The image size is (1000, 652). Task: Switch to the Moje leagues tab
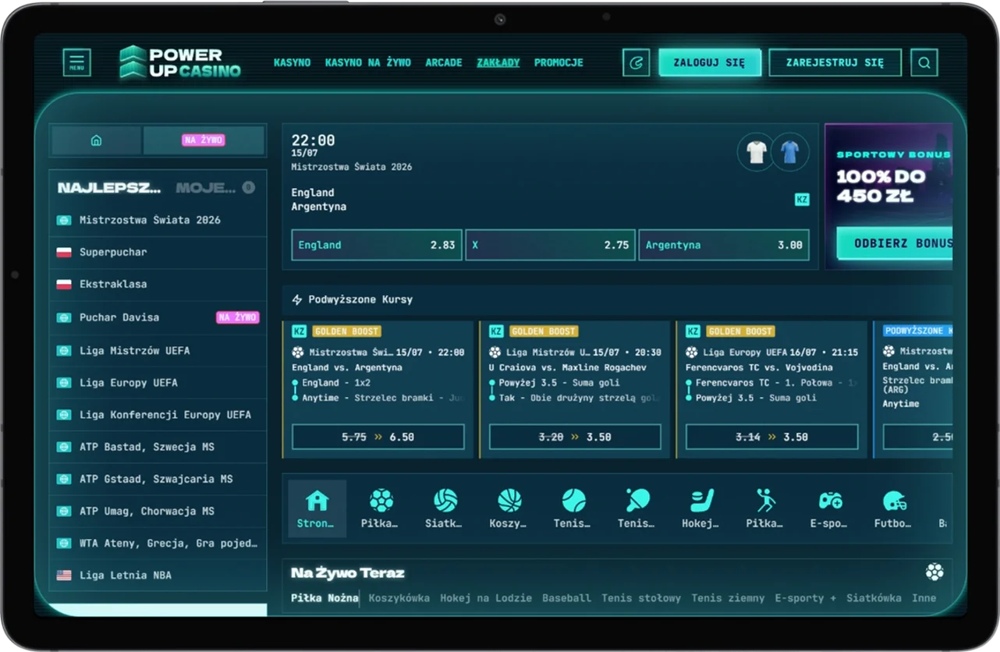[205, 188]
